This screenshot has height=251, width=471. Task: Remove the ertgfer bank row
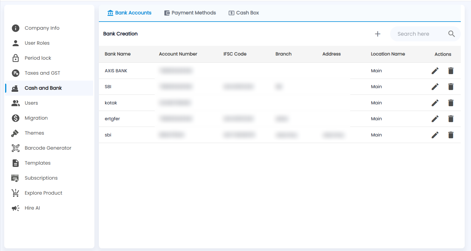coord(451,119)
